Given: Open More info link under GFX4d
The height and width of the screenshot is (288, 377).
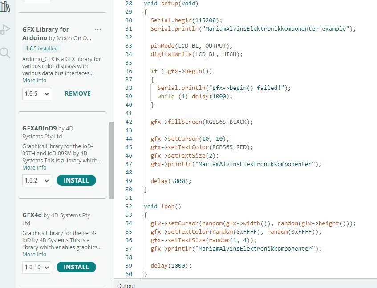Looking at the screenshot, I should [x=34, y=255].
